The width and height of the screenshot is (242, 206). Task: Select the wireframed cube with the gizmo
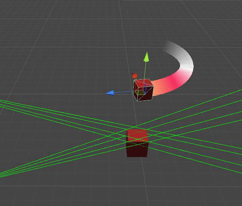tap(143, 90)
